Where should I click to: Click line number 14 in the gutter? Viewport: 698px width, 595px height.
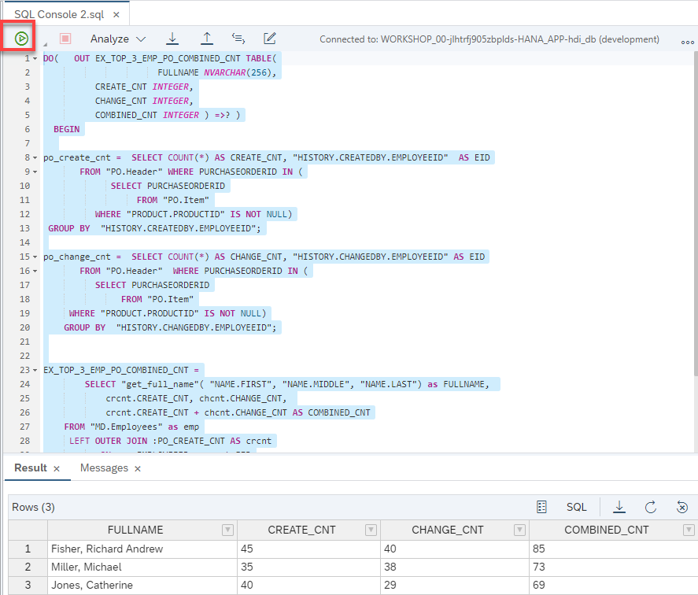(25, 242)
